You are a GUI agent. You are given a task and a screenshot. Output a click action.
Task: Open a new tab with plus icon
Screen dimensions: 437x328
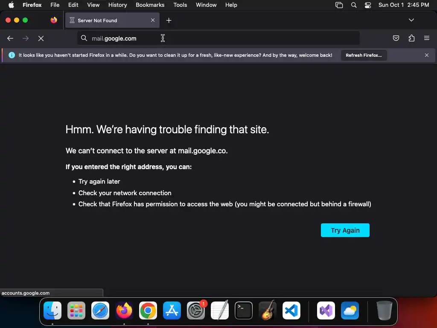169,20
